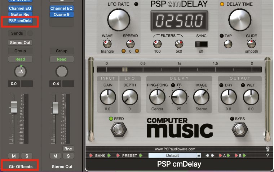Viewport: 274px width, 172px height.
Task: Open the Default preset name dropdown
Action: (172, 156)
